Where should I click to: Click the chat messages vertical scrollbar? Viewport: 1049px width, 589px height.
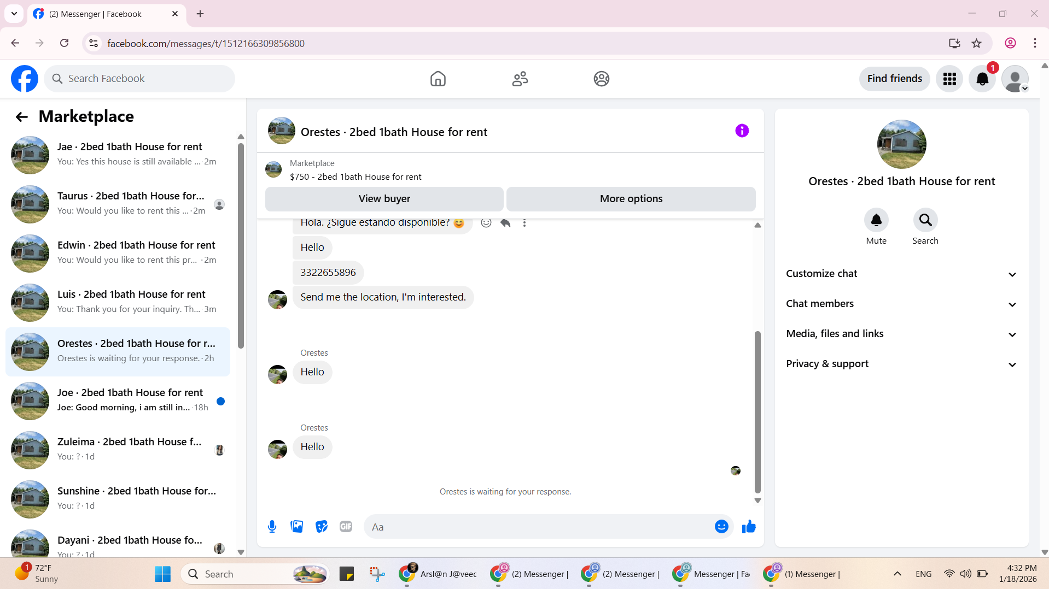pyautogui.click(x=757, y=412)
